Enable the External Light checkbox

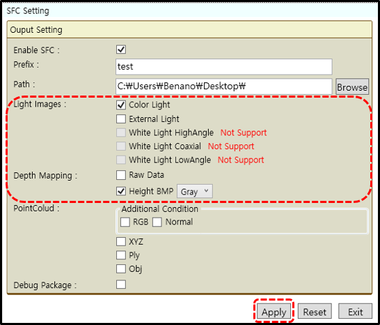[x=121, y=119]
